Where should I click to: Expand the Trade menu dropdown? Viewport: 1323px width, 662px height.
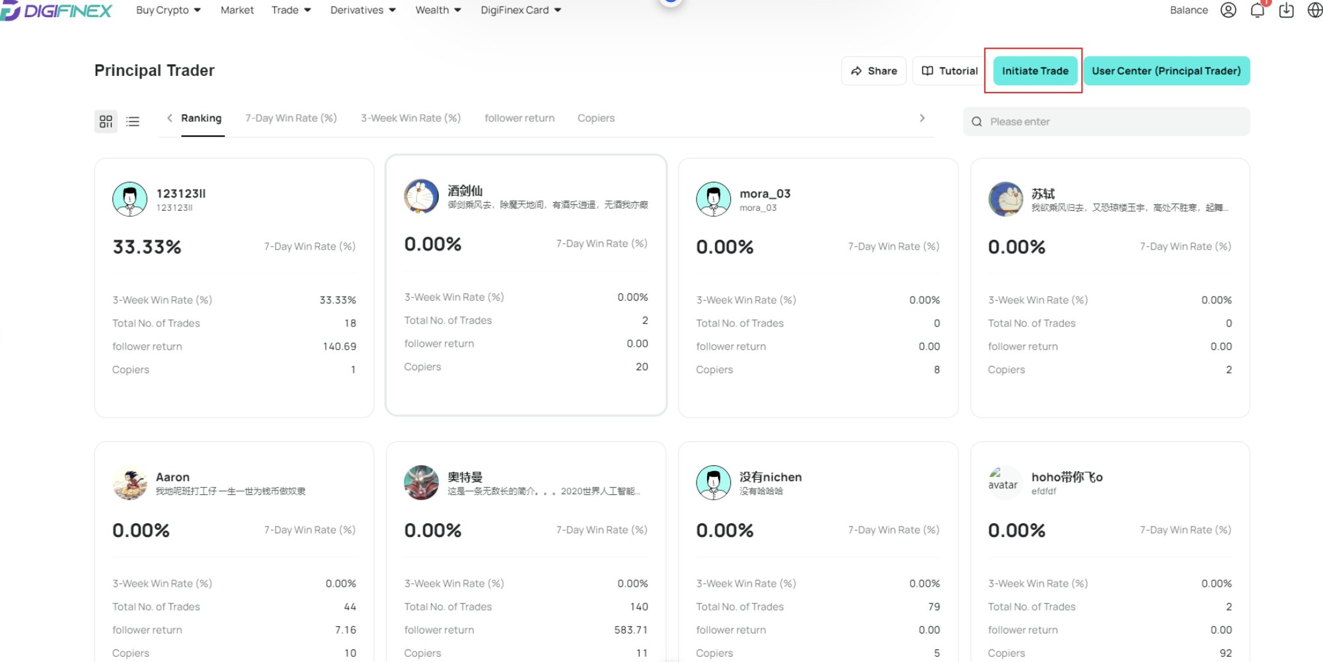coord(291,10)
